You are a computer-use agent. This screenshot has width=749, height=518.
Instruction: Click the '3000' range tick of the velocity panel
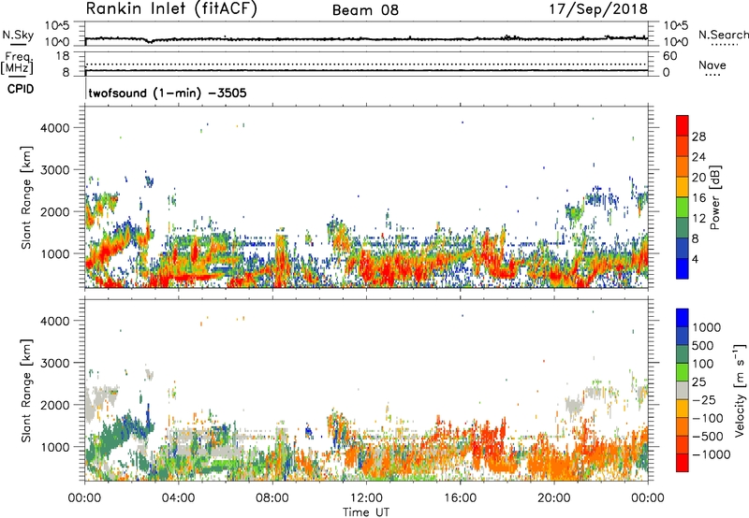(55, 363)
